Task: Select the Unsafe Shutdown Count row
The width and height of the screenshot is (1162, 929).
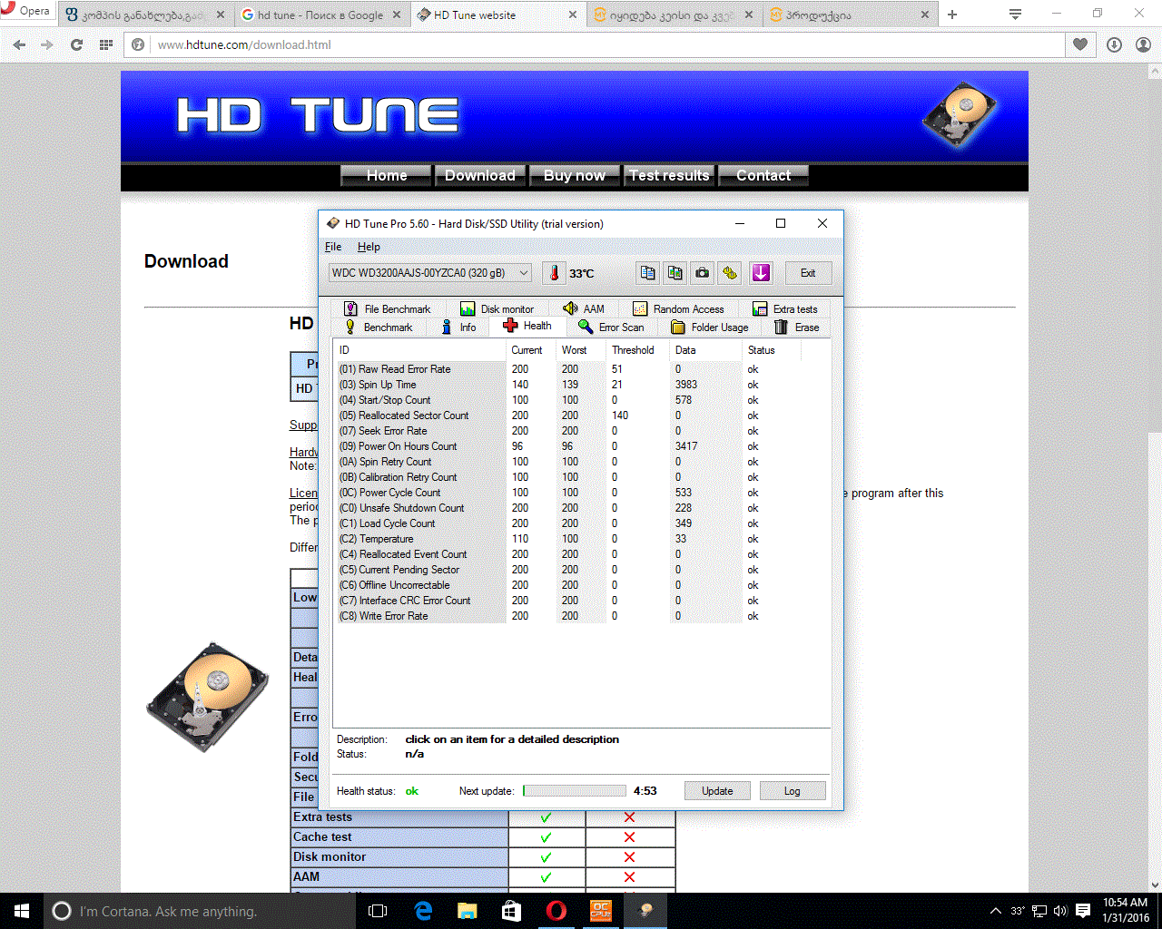Action: 567,508
